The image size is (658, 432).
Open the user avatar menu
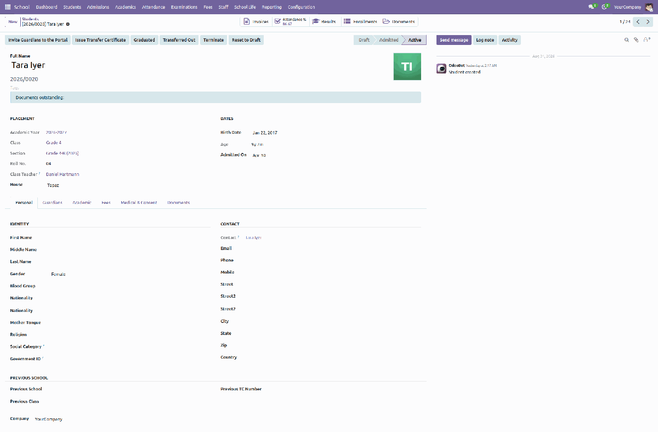648,7
